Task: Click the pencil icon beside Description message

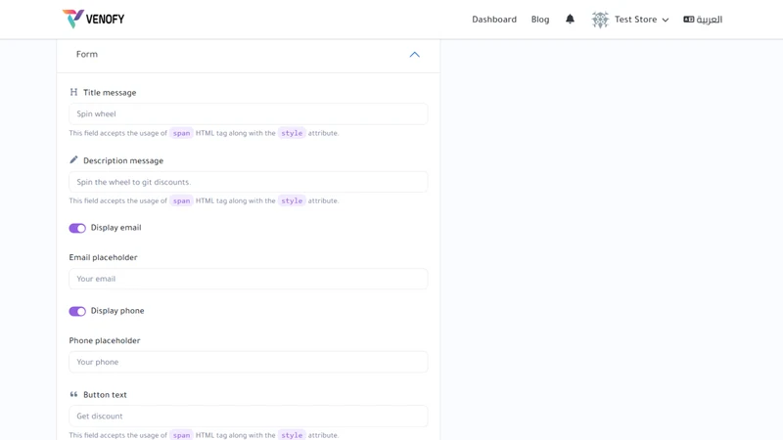Action: (x=74, y=159)
